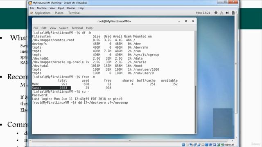Click the /run/user/1000 mount point text
This screenshot has width=262, height=147.
146,69
